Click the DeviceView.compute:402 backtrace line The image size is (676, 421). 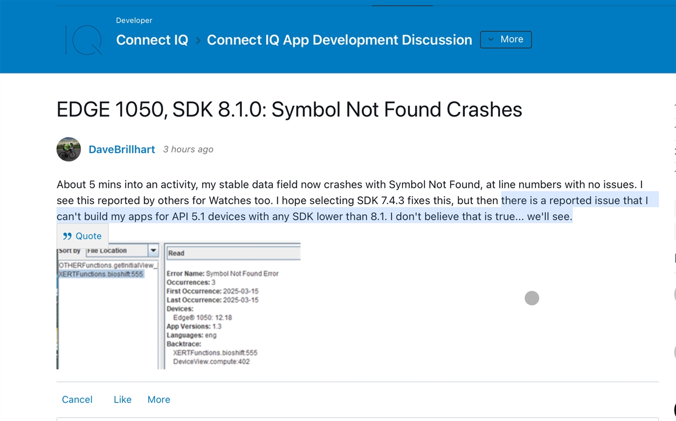[211, 362]
